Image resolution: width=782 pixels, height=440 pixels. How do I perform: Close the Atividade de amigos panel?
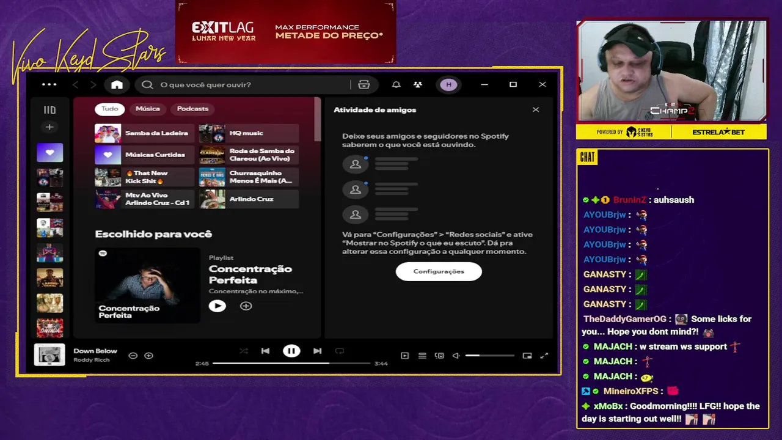(x=536, y=110)
